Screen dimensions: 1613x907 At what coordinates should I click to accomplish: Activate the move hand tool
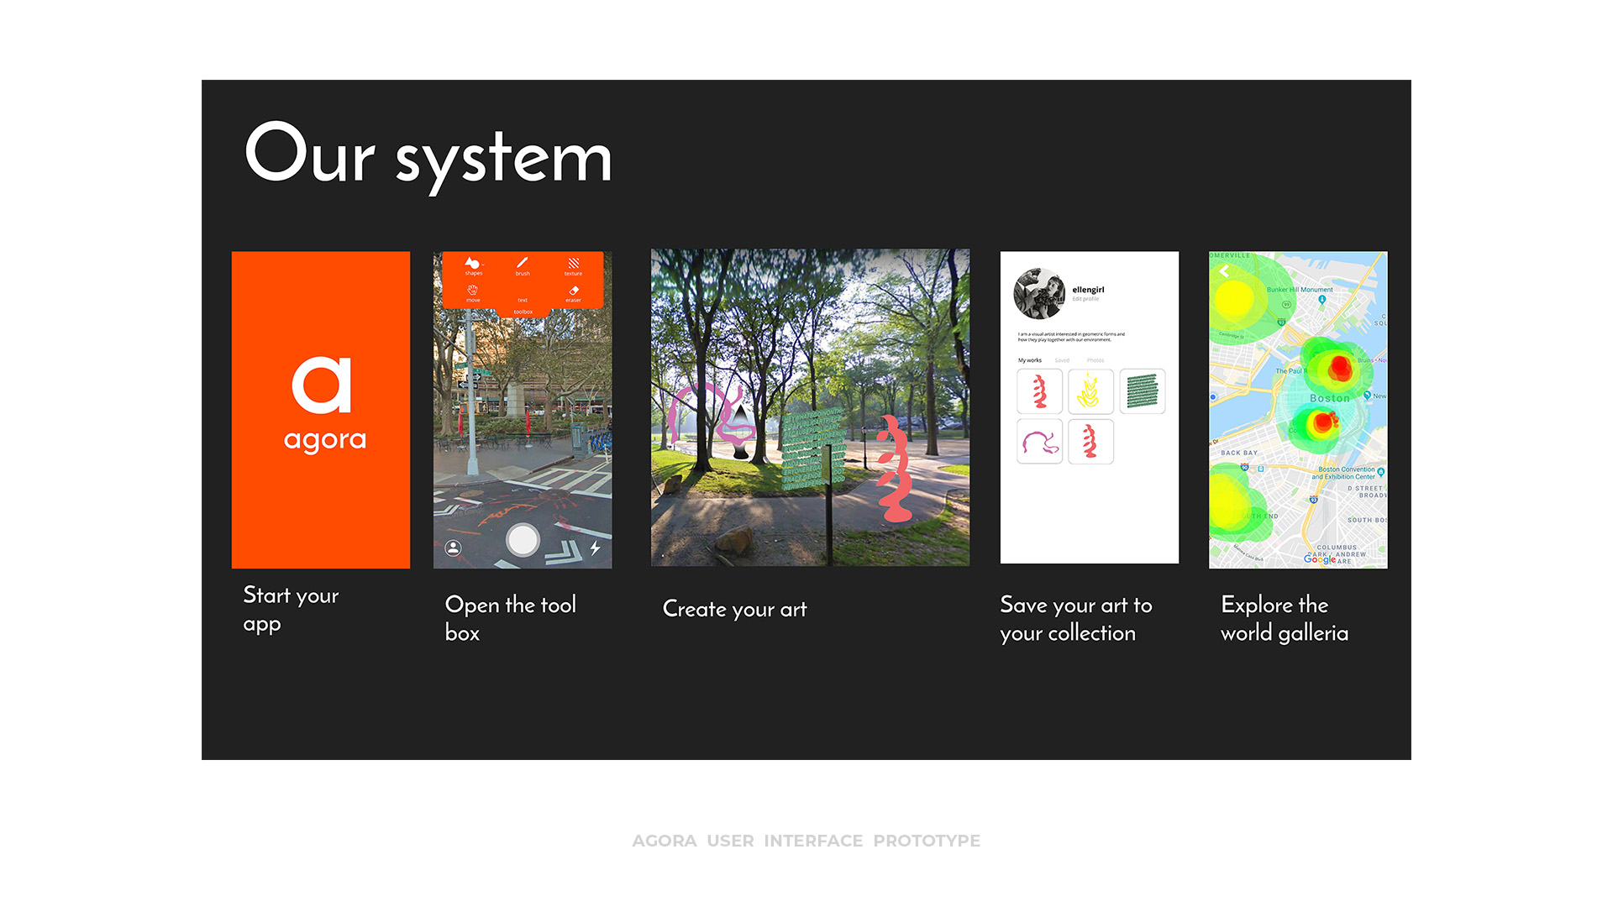[x=473, y=291]
